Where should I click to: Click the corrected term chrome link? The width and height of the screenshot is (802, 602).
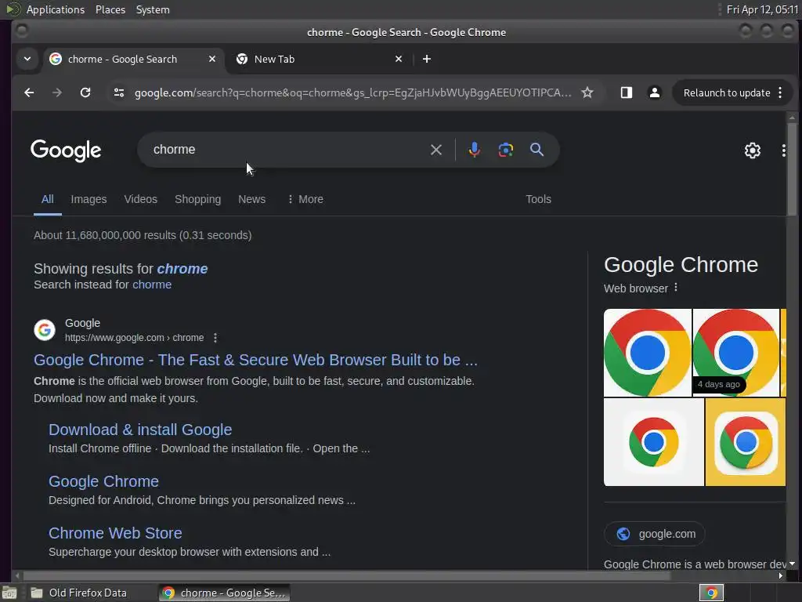(182, 269)
